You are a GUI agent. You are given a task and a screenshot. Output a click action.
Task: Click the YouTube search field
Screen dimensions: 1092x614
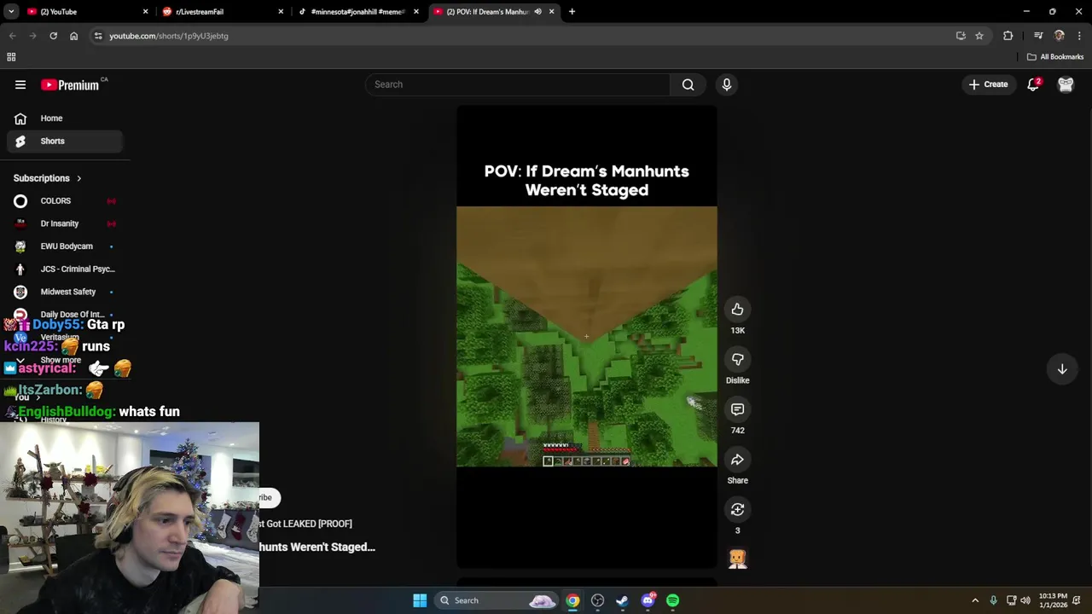pos(519,84)
